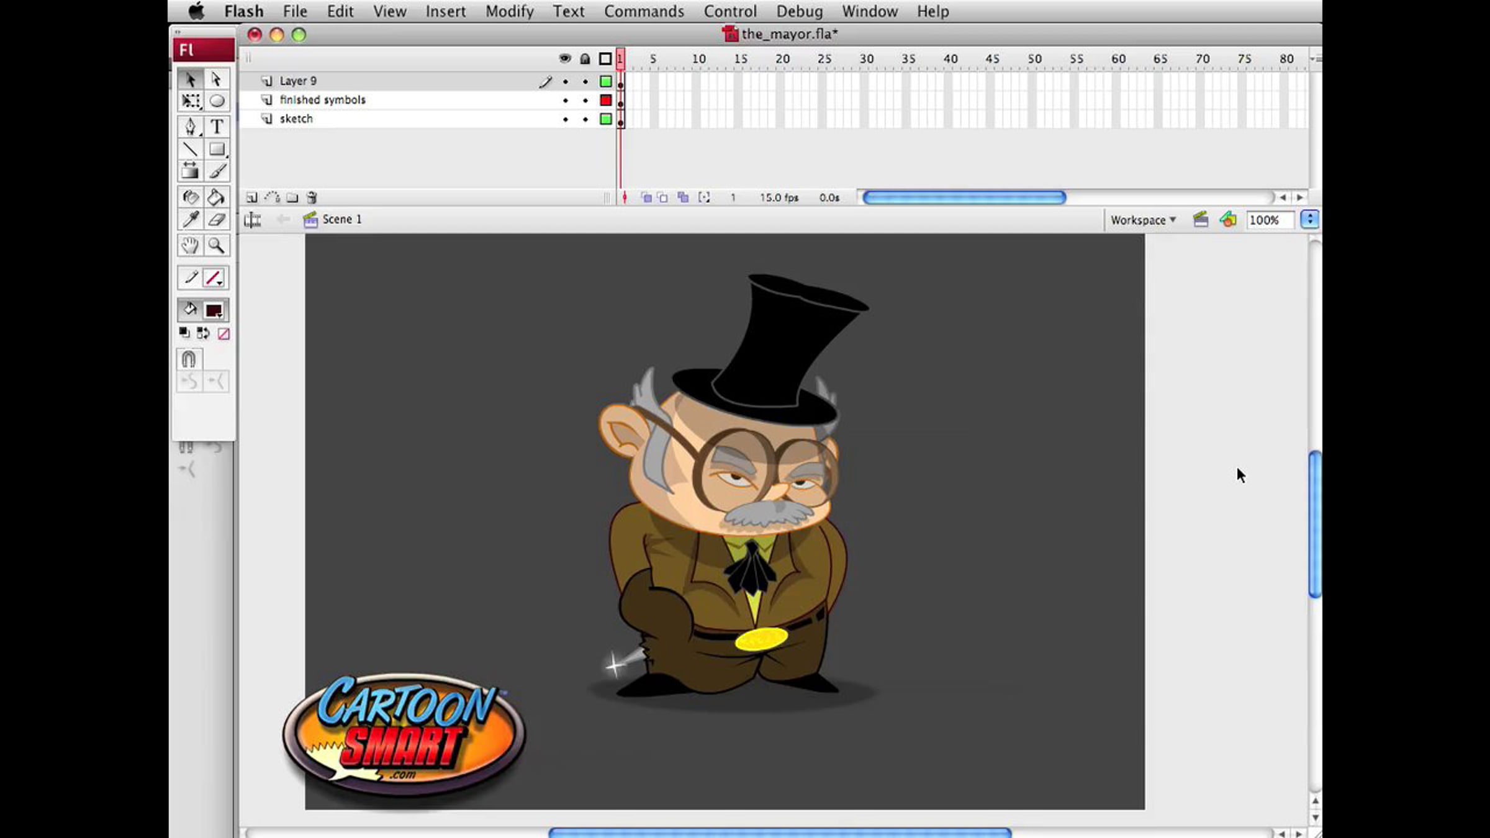Hide the finished symbols layer
The height and width of the screenshot is (838, 1490).
[565, 100]
